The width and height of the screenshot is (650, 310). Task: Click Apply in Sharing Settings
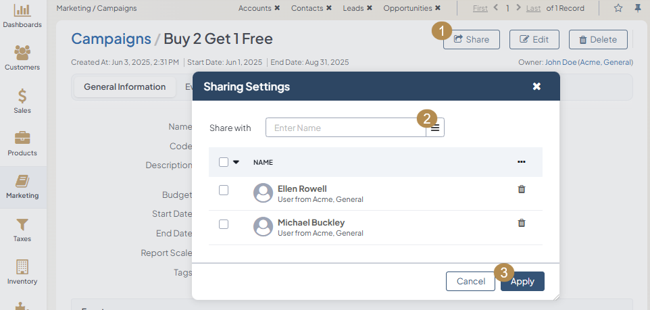(522, 282)
